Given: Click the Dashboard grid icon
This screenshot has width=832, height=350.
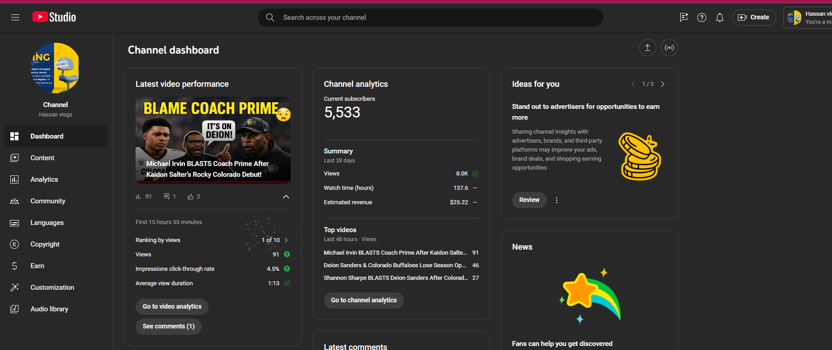Looking at the screenshot, I should point(14,136).
